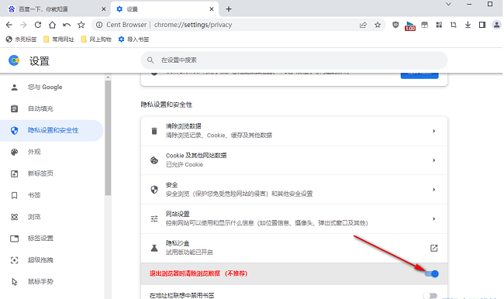Screen dimensions: 504x299
Task: Click the magnifier icon in settings search
Action: [x=150, y=60]
